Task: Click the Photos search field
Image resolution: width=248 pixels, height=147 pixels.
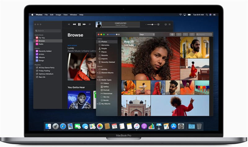Action: pos(204,35)
